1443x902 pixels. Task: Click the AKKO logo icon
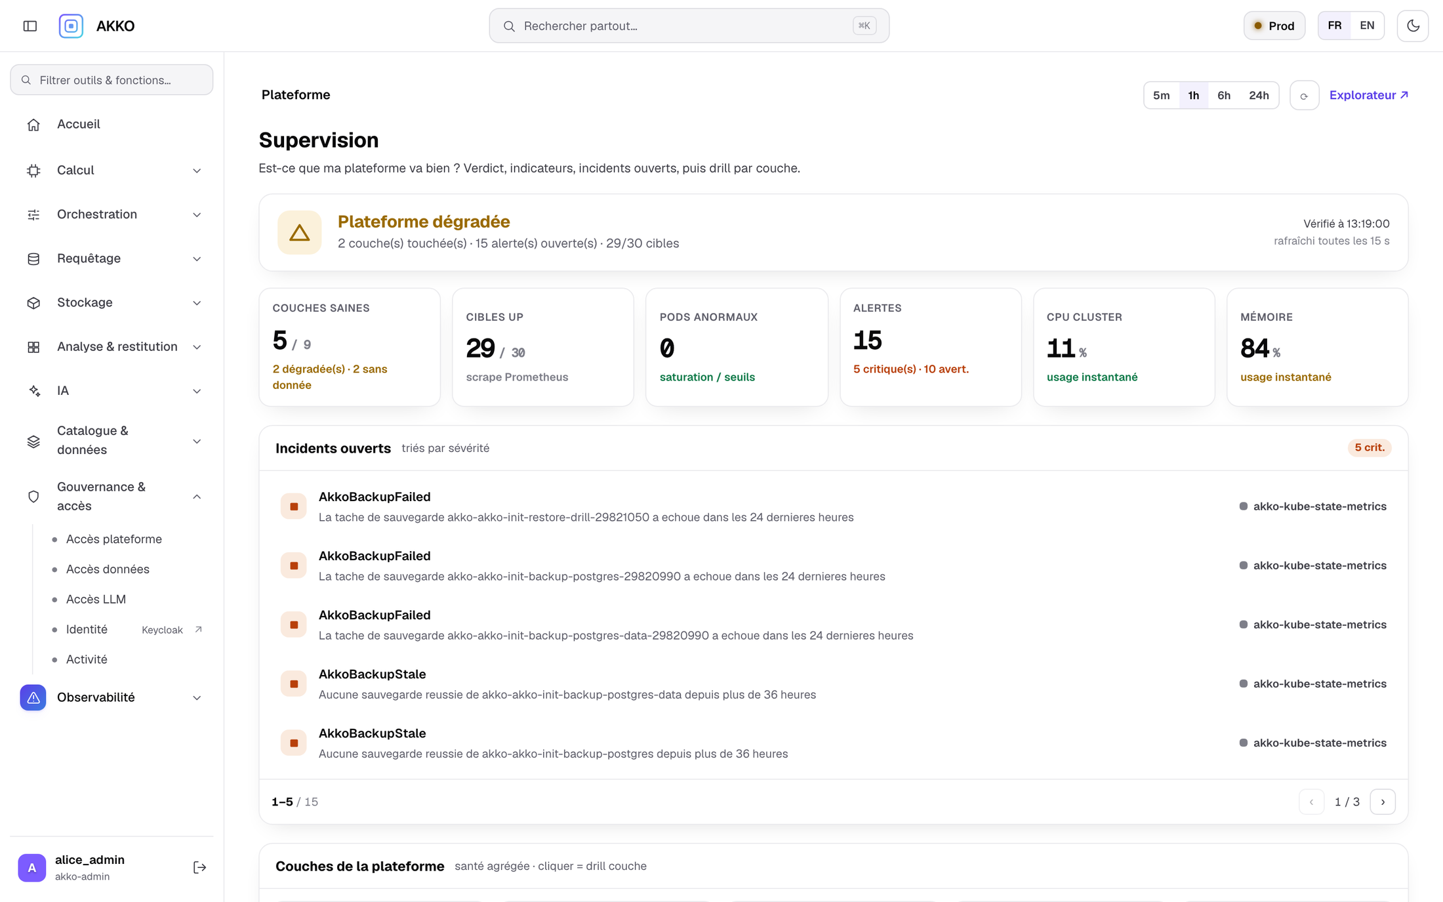pos(71,26)
